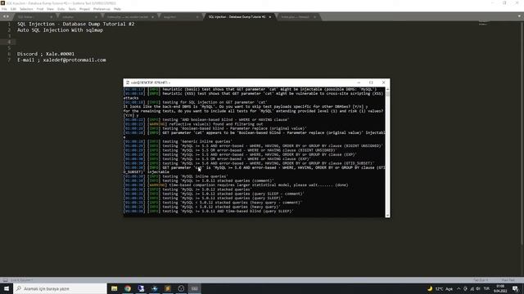The height and width of the screenshot is (294, 524).
Task: Open the notification center icon
Action: pos(516,288)
